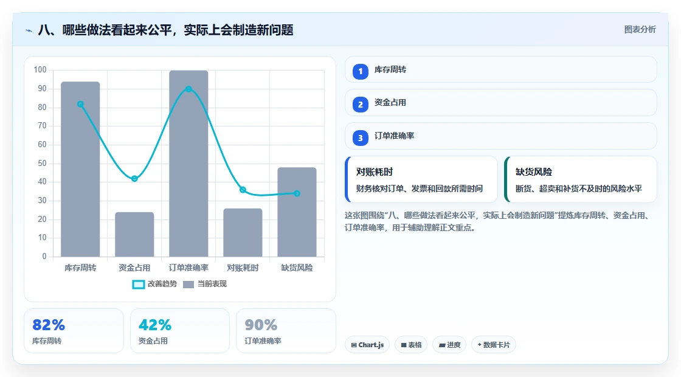Viewport: 681px width, 377px height.
Task: Select the 库存周转 bar in chart
Action: pos(80,169)
